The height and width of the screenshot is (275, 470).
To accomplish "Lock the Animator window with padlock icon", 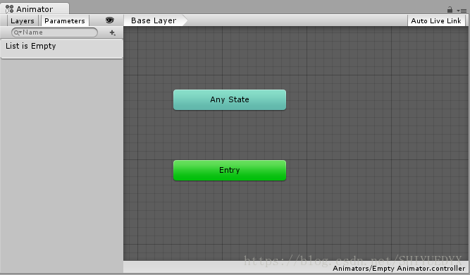I will 450,10.
